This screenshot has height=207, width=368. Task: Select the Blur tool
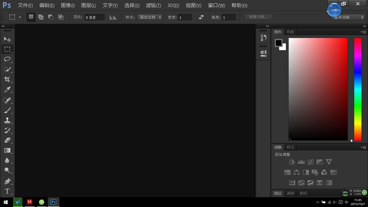click(x=7, y=160)
